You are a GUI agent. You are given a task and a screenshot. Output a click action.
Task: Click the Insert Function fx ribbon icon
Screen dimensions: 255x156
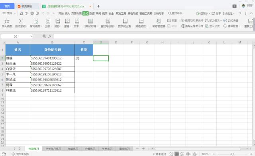point(7,21)
